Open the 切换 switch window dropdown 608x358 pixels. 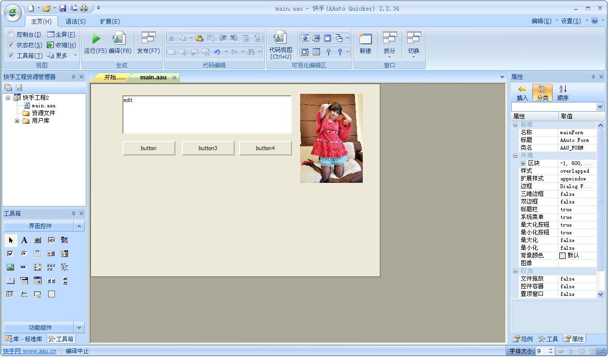tap(413, 44)
